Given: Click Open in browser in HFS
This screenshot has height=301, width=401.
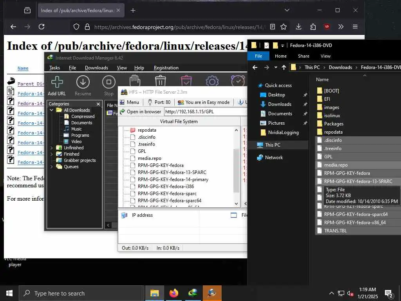Looking at the screenshot, I should pos(141,112).
